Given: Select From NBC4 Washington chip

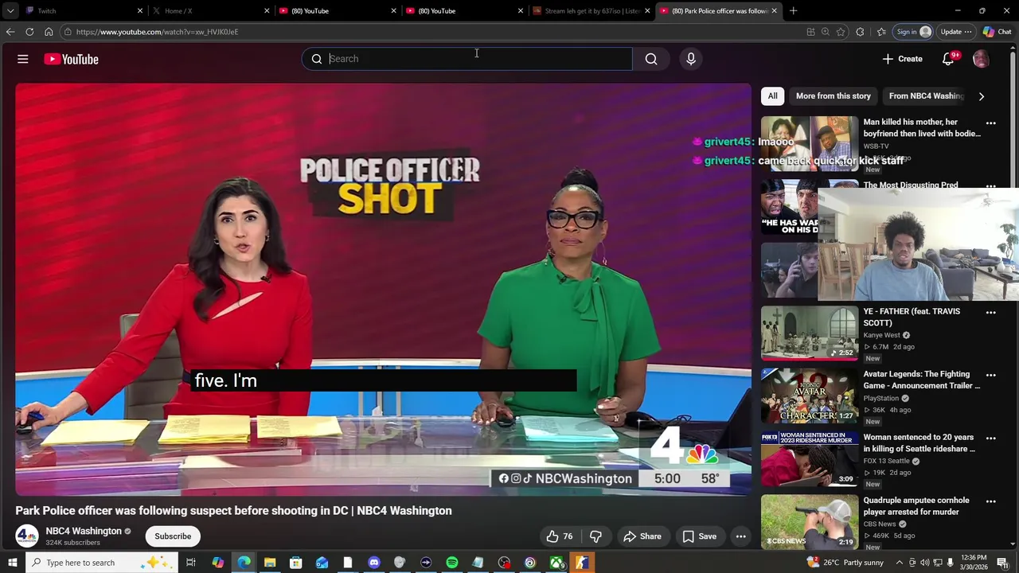Looking at the screenshot, I should tap(927, 96).
